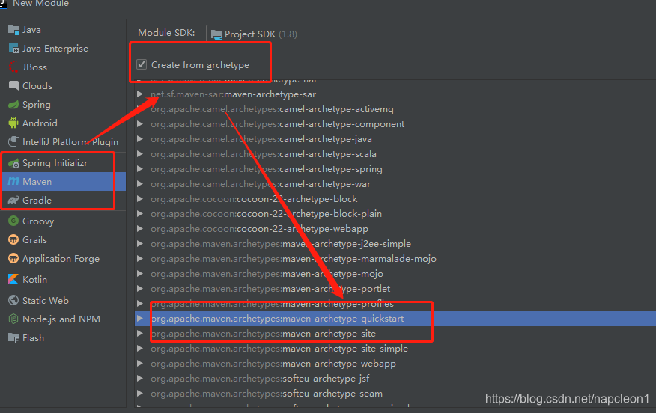Expand cocoon-22-archetype-block arrow
Screen dimensions: 656x413
[x=140, y=198]
